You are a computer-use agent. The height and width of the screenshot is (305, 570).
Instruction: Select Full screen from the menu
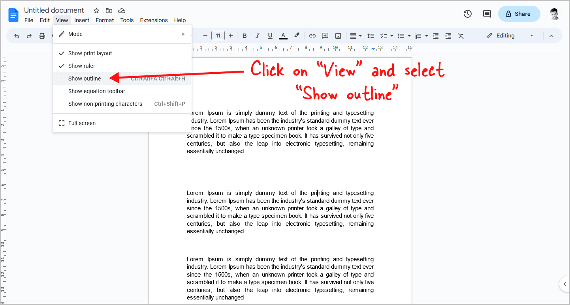click(x=82, y=123)
